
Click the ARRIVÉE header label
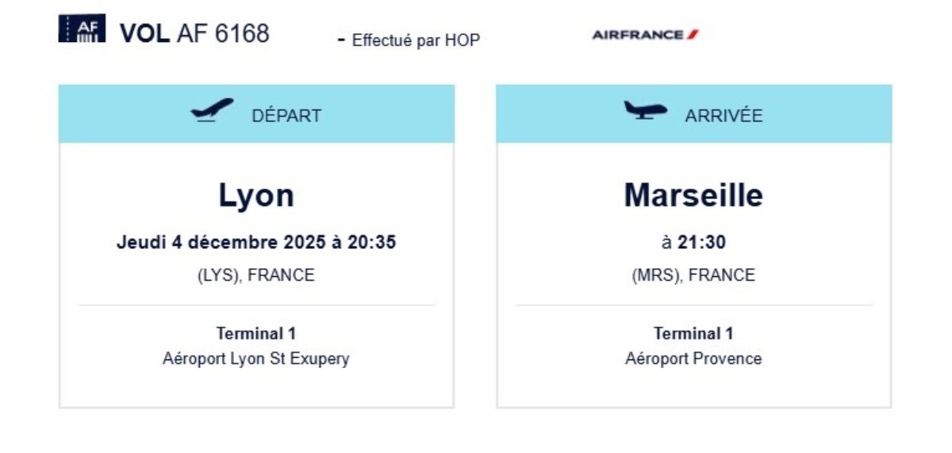point(724,116)
